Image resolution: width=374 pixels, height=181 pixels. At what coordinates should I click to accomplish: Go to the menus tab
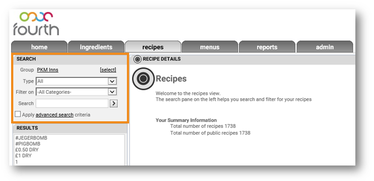click(x=209, y=47)
